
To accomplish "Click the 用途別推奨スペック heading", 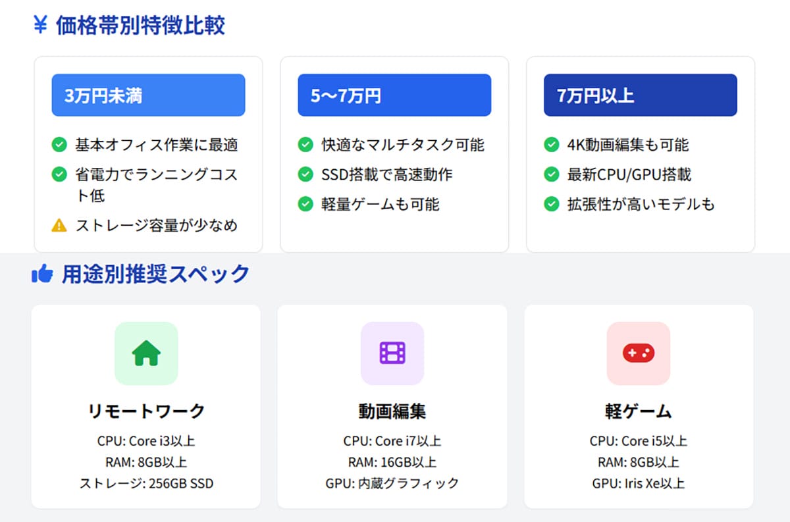I will click(156, 274).
